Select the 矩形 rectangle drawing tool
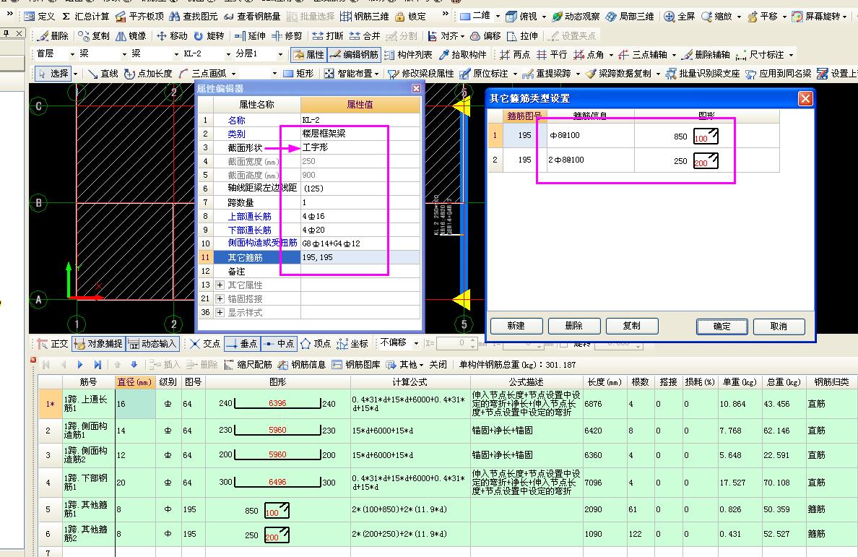This screenshot has width=858, height=557. (299, 73)
